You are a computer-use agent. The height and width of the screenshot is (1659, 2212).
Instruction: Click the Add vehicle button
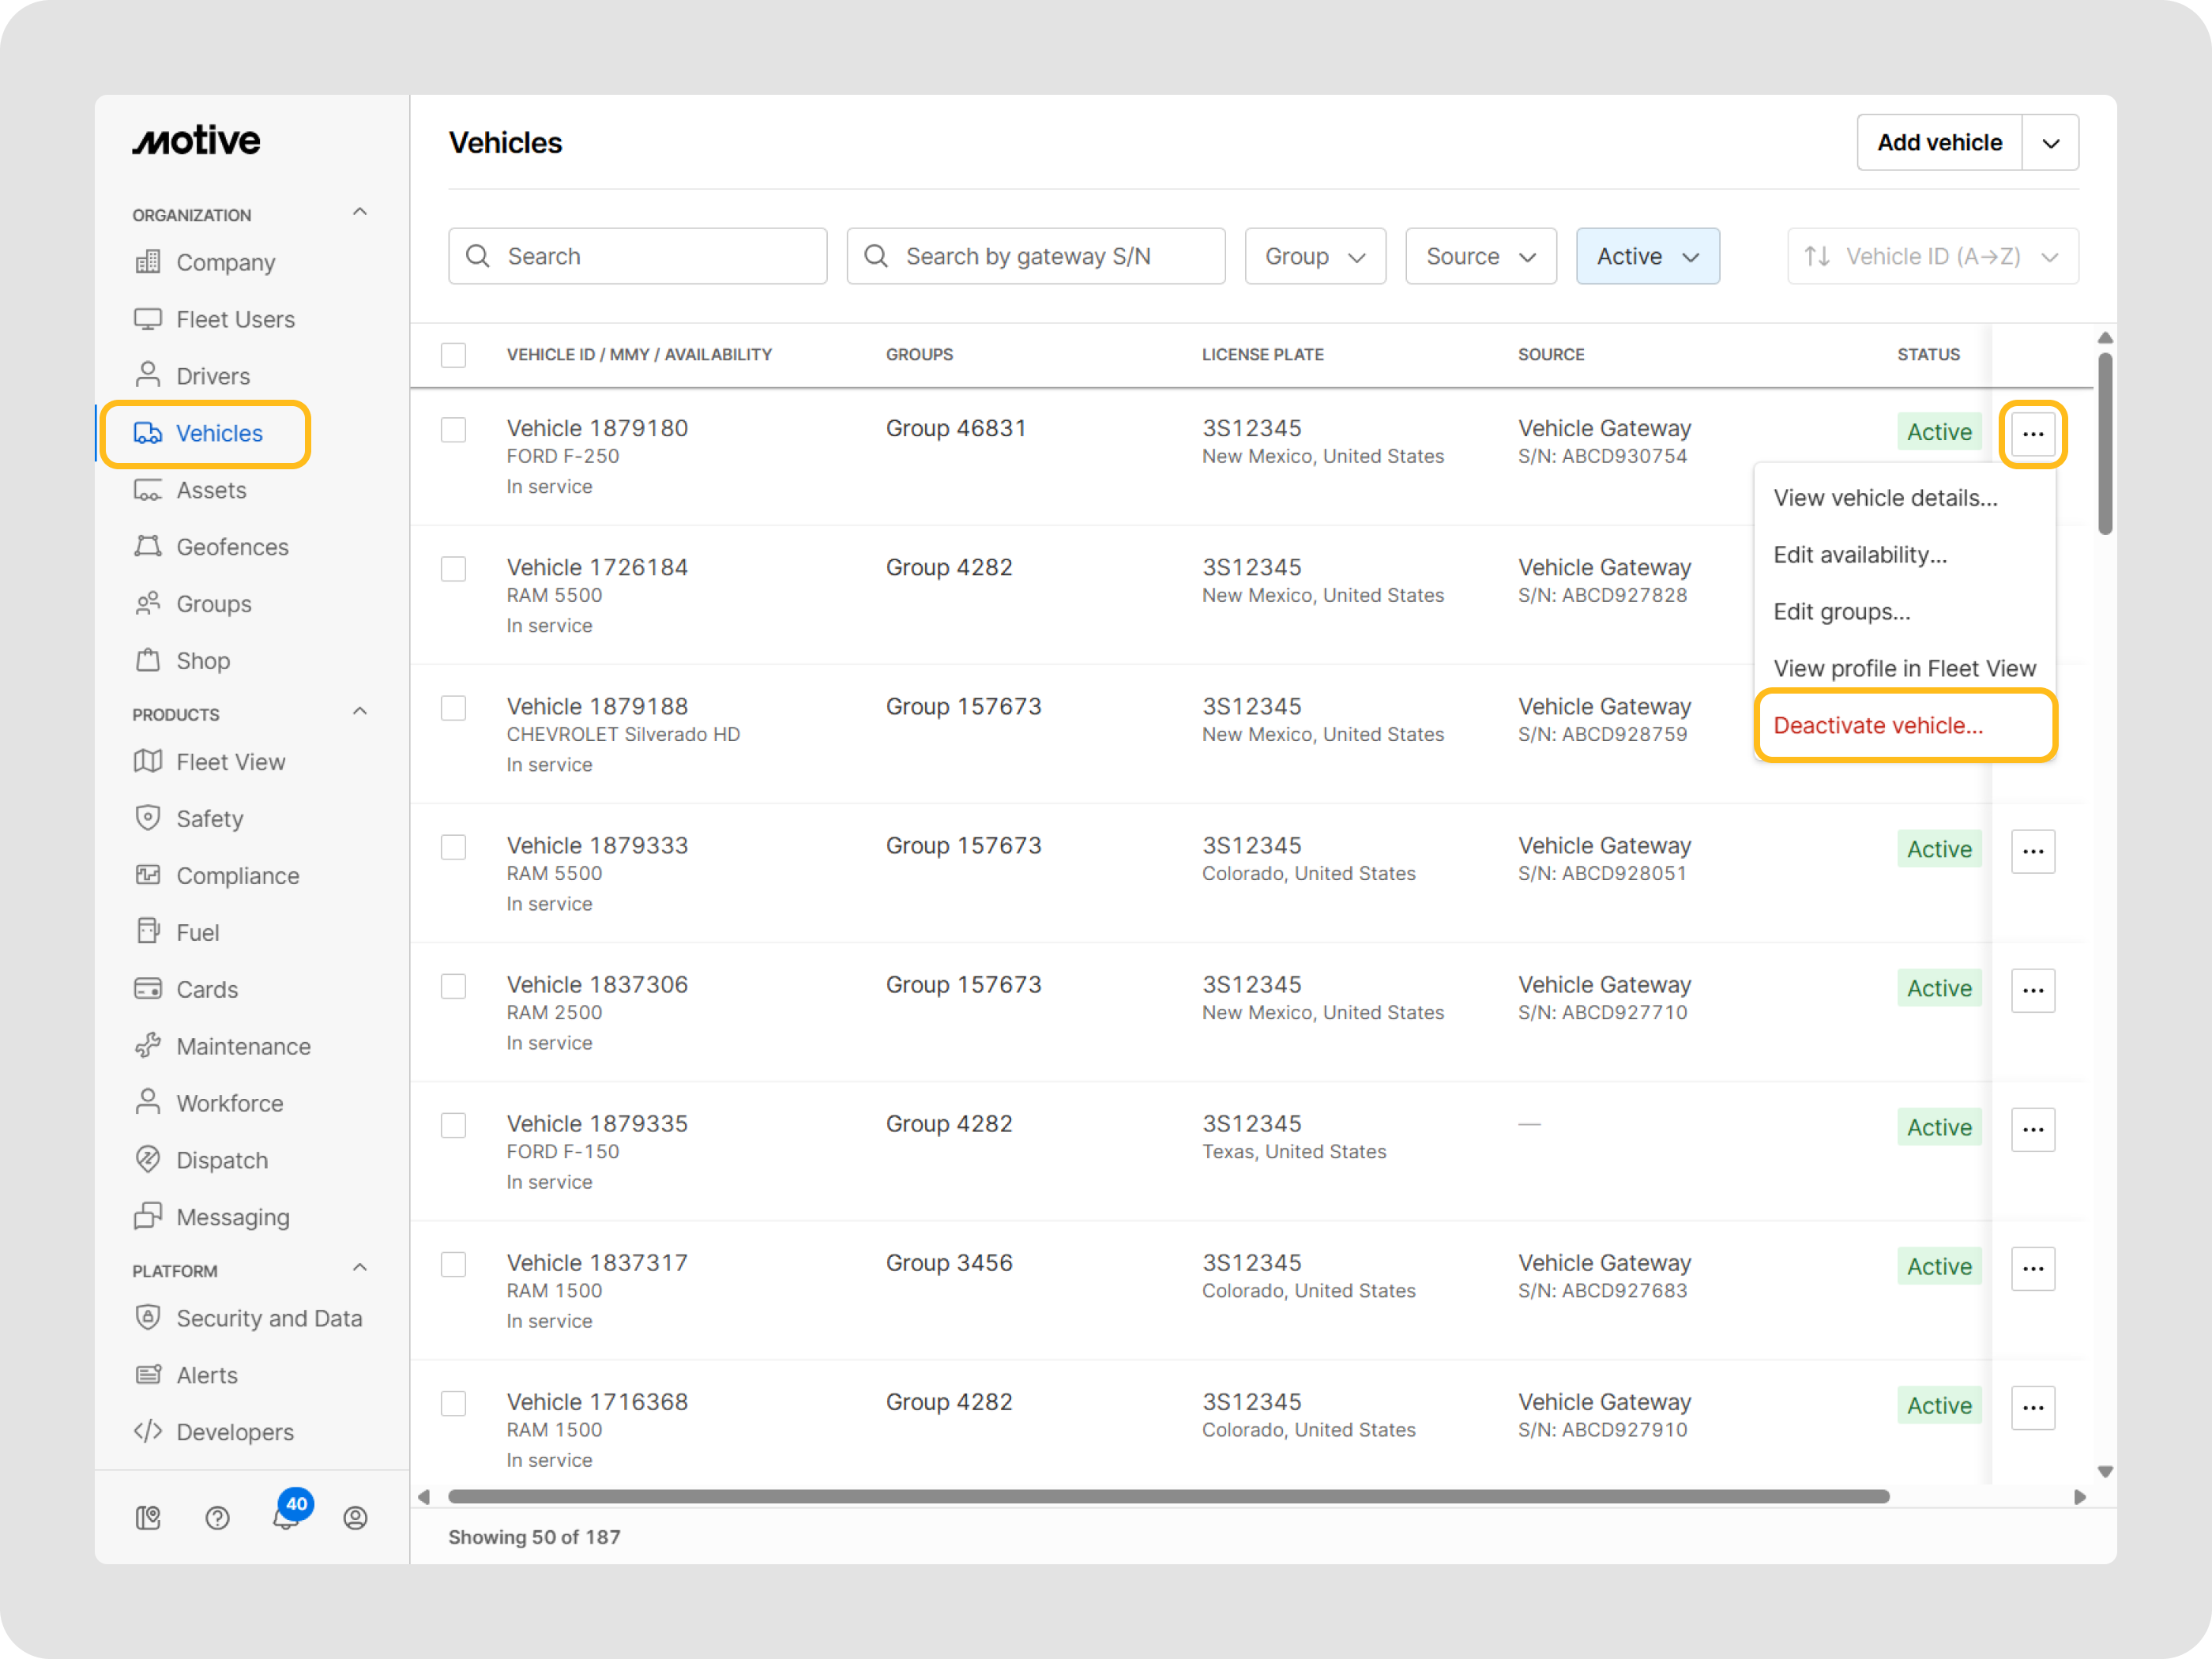1939,143
